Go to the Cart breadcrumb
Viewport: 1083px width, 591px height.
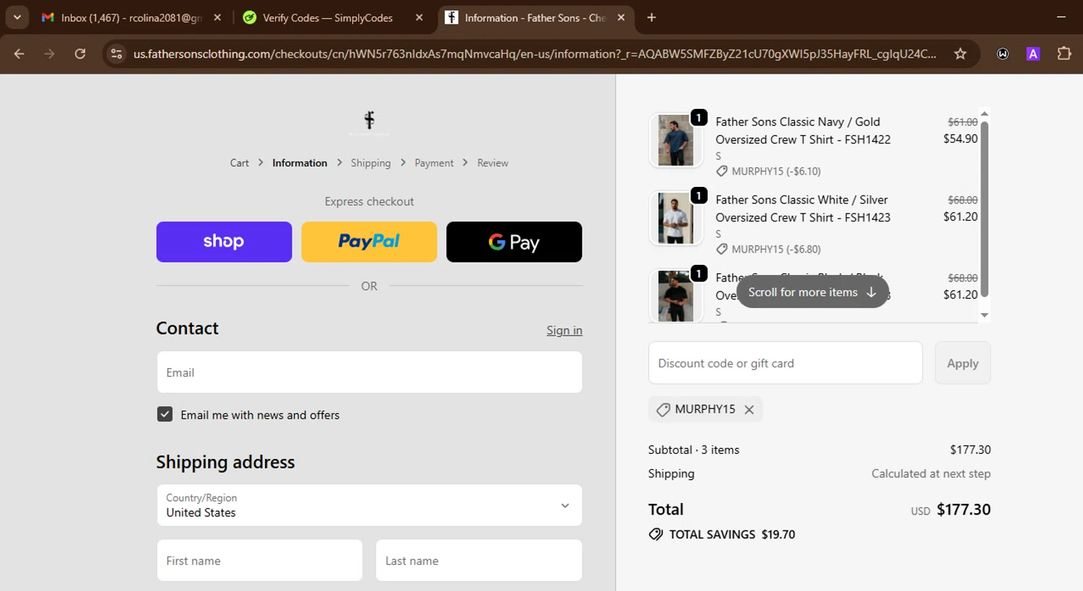240,163
